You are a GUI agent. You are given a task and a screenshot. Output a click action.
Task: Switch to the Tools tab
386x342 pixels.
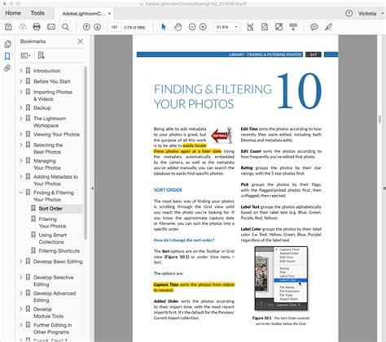pyautogui.click(x=37, y=13)
